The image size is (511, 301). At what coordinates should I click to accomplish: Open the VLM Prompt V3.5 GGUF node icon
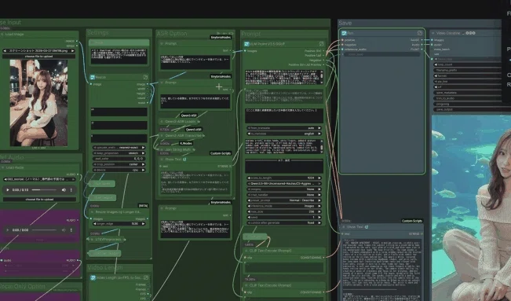tap(246, 44)
